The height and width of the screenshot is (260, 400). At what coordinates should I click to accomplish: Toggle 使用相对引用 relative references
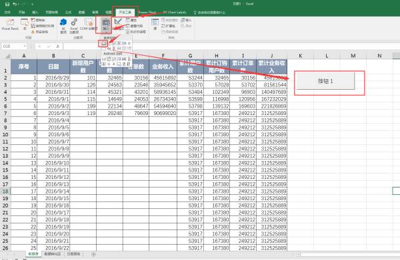coord(43,26)
